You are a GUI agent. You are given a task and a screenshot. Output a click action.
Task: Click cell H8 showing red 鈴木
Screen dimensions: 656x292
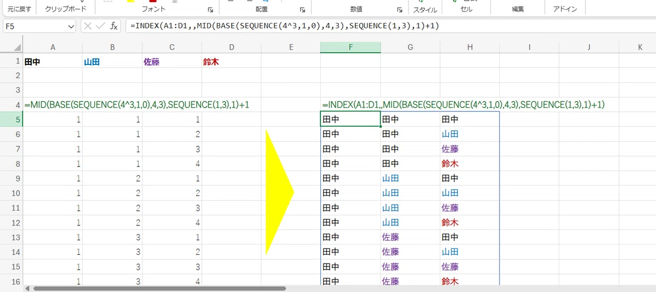coord(470,163)
